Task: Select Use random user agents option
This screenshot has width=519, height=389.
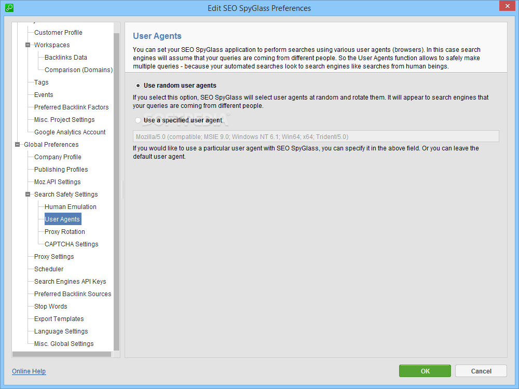Action: 138,86
